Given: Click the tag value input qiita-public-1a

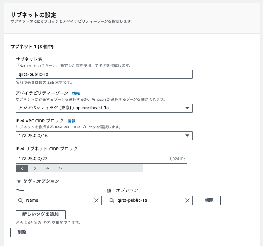Looking at the screenshot, I should tap(149, 200).
